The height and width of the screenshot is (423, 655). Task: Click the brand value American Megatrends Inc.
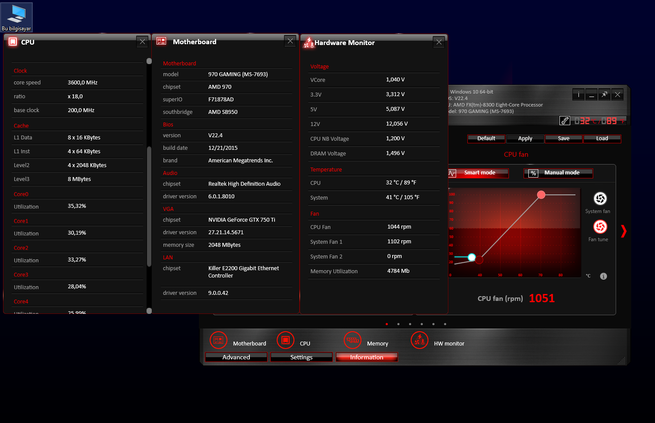pos(240,161)
